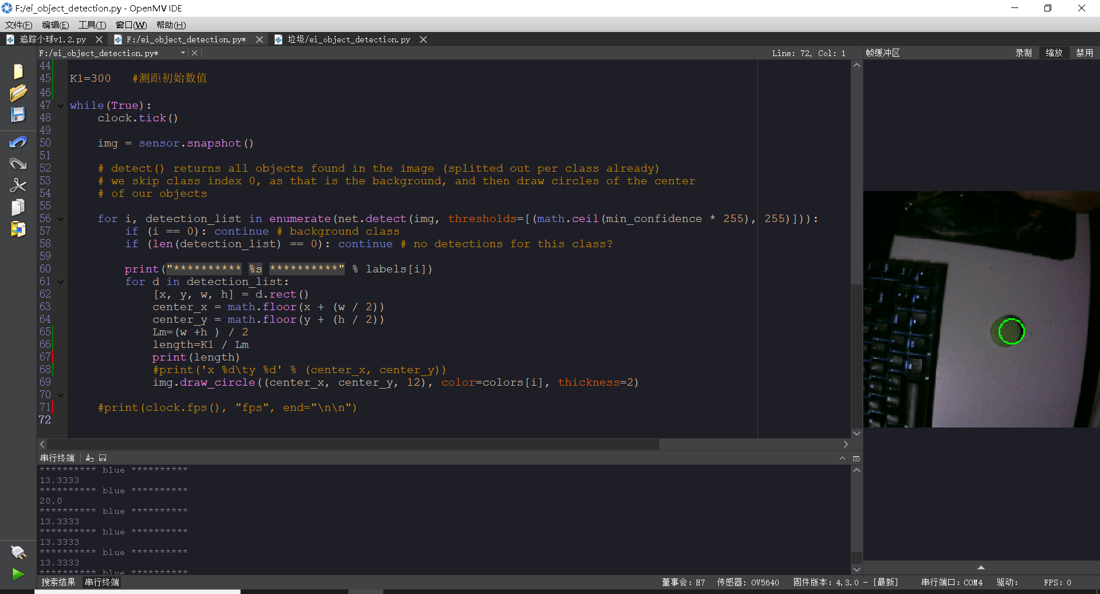Open the file dropdown F:/ei_object_detection.py*
Screen dimensions: 1100x594
coord(112,53)
